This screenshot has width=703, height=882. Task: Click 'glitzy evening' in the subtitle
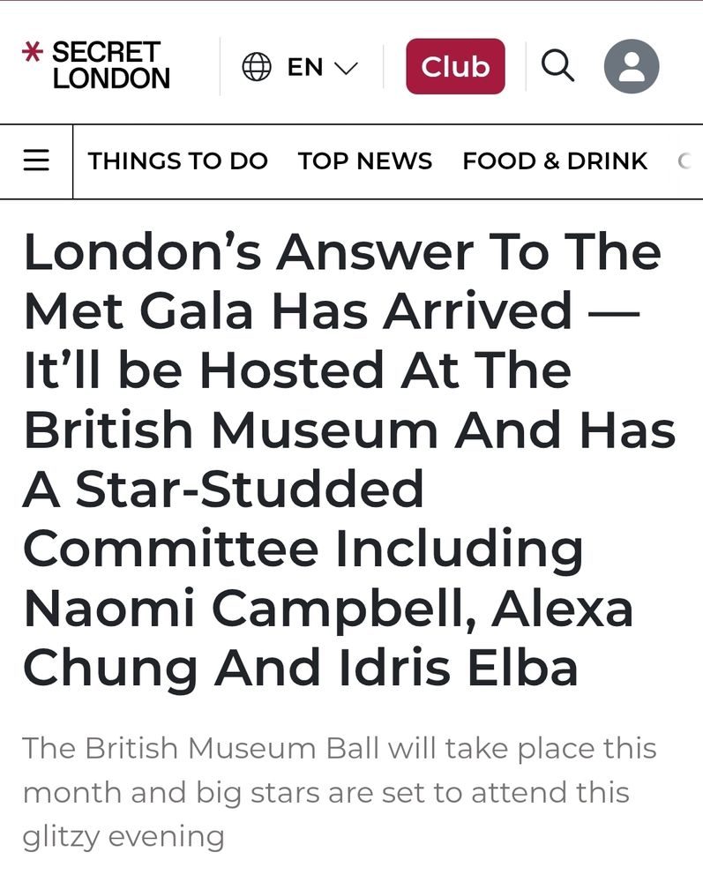(123, 836)
